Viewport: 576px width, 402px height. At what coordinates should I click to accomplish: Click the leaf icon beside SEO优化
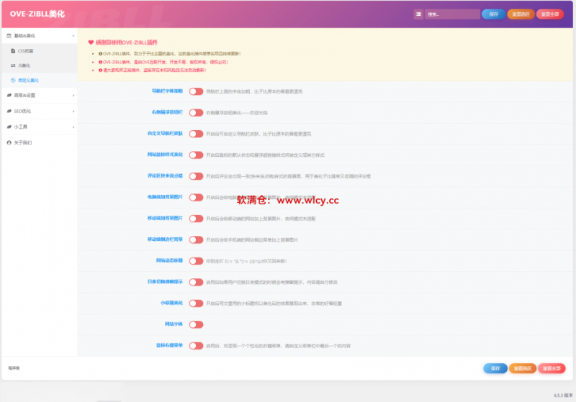point(9,111)
